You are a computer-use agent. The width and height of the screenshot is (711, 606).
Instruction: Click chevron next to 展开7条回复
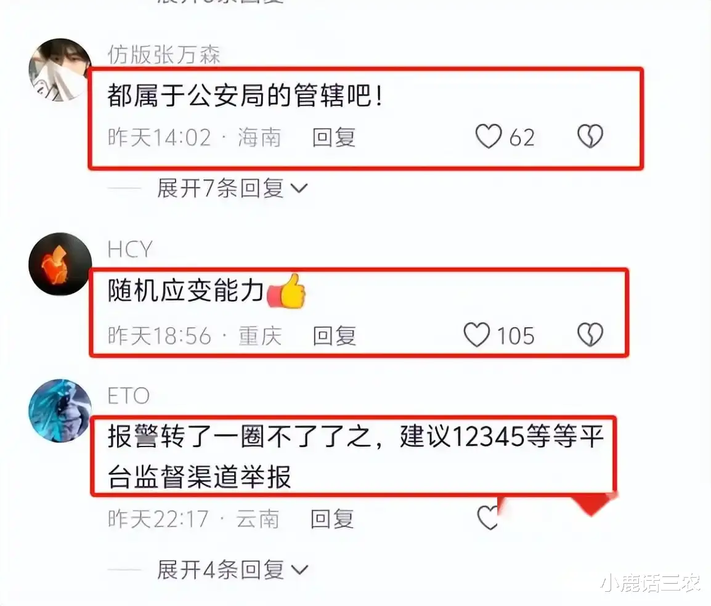coord(299,188)
